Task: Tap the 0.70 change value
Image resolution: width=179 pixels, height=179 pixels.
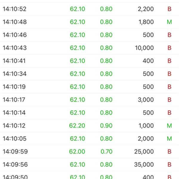Action: tap(106, 152)
